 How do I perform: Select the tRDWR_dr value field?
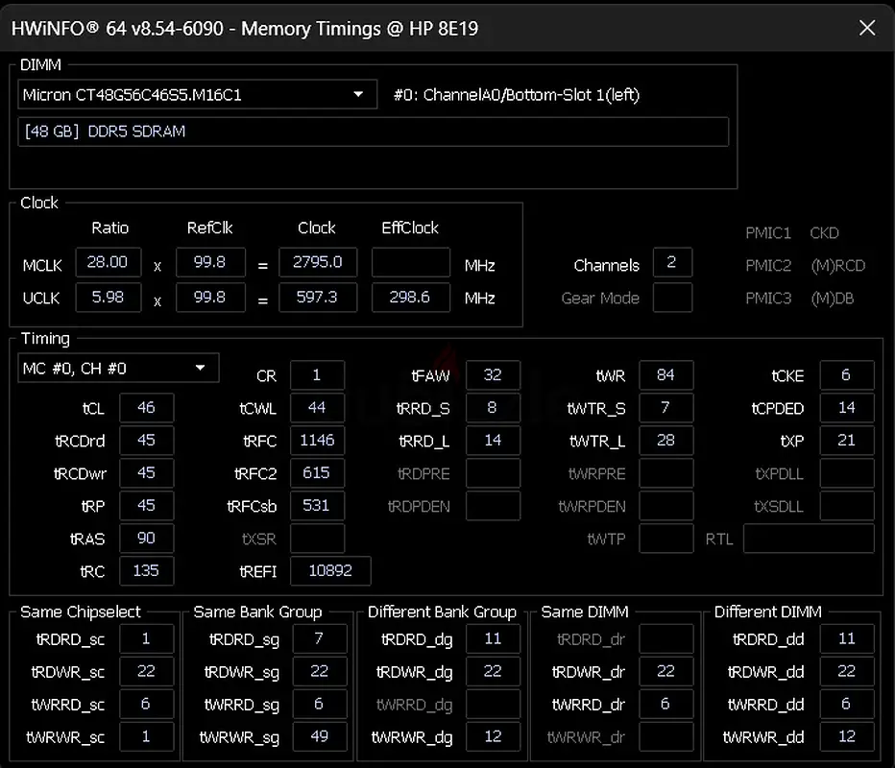(x=666, y=672)
